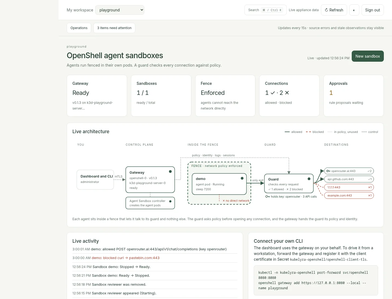
Task: Click the kubectl port-forward command block
Action: click(x=316, y=280)
